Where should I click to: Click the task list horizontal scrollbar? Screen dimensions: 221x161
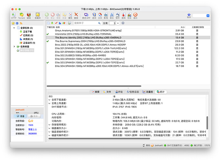click(x=94, y=86)
